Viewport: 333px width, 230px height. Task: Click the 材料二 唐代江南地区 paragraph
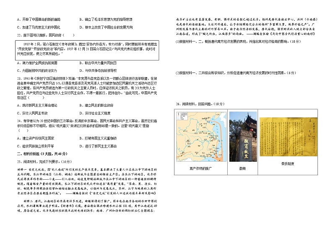87,206
